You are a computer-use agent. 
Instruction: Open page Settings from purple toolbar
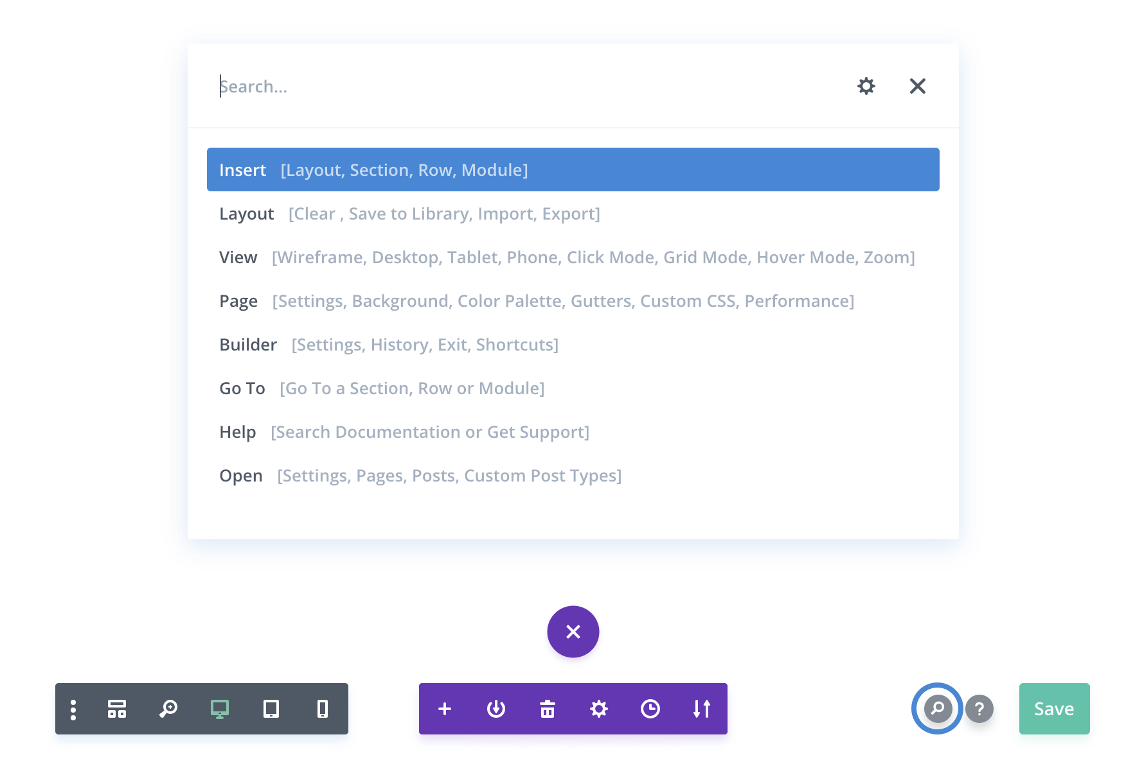pos(599,709)
